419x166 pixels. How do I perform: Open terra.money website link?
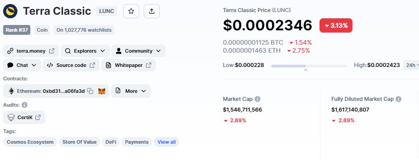click(31, 51)
